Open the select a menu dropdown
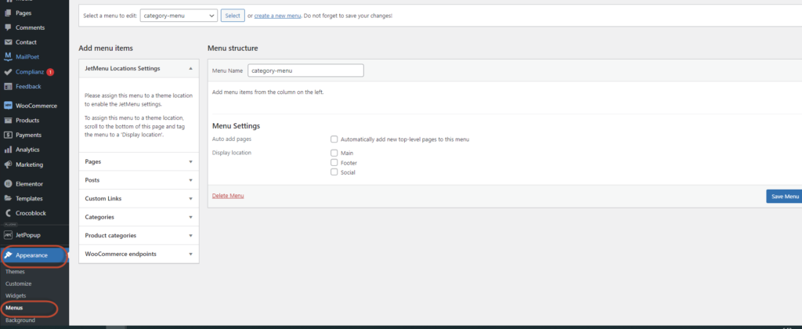Image resolution: width=802 pixels, height=329 pixels. 179,16
